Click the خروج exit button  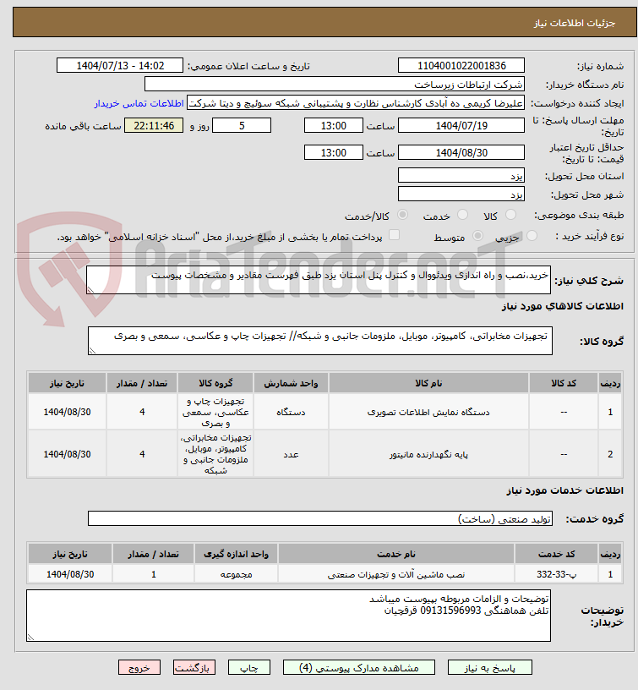coord(139,667)
